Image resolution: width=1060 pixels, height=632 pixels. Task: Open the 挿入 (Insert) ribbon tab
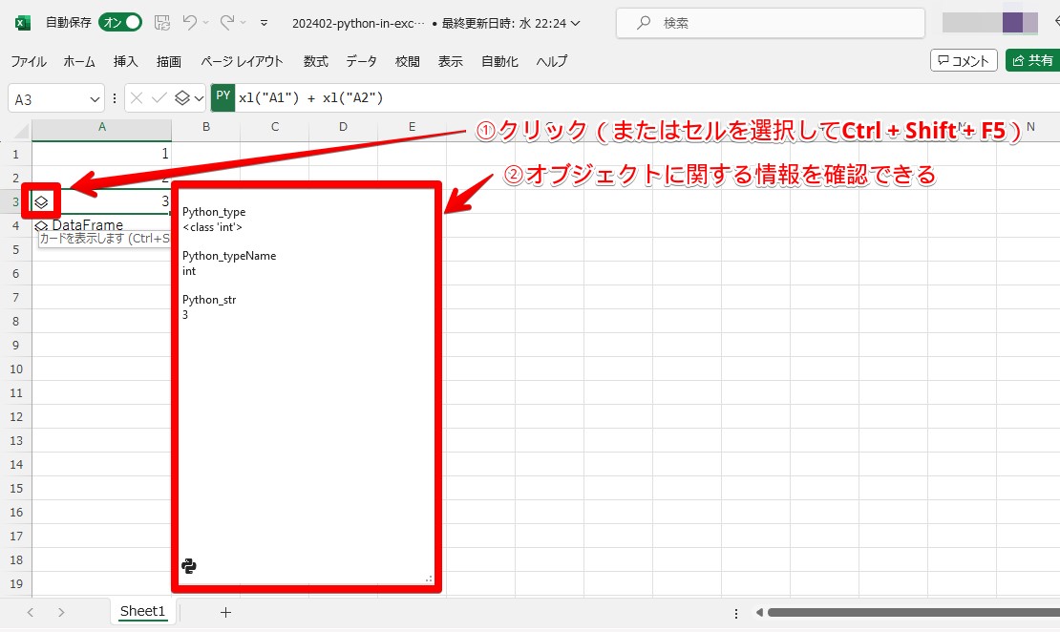coord(126,61)
